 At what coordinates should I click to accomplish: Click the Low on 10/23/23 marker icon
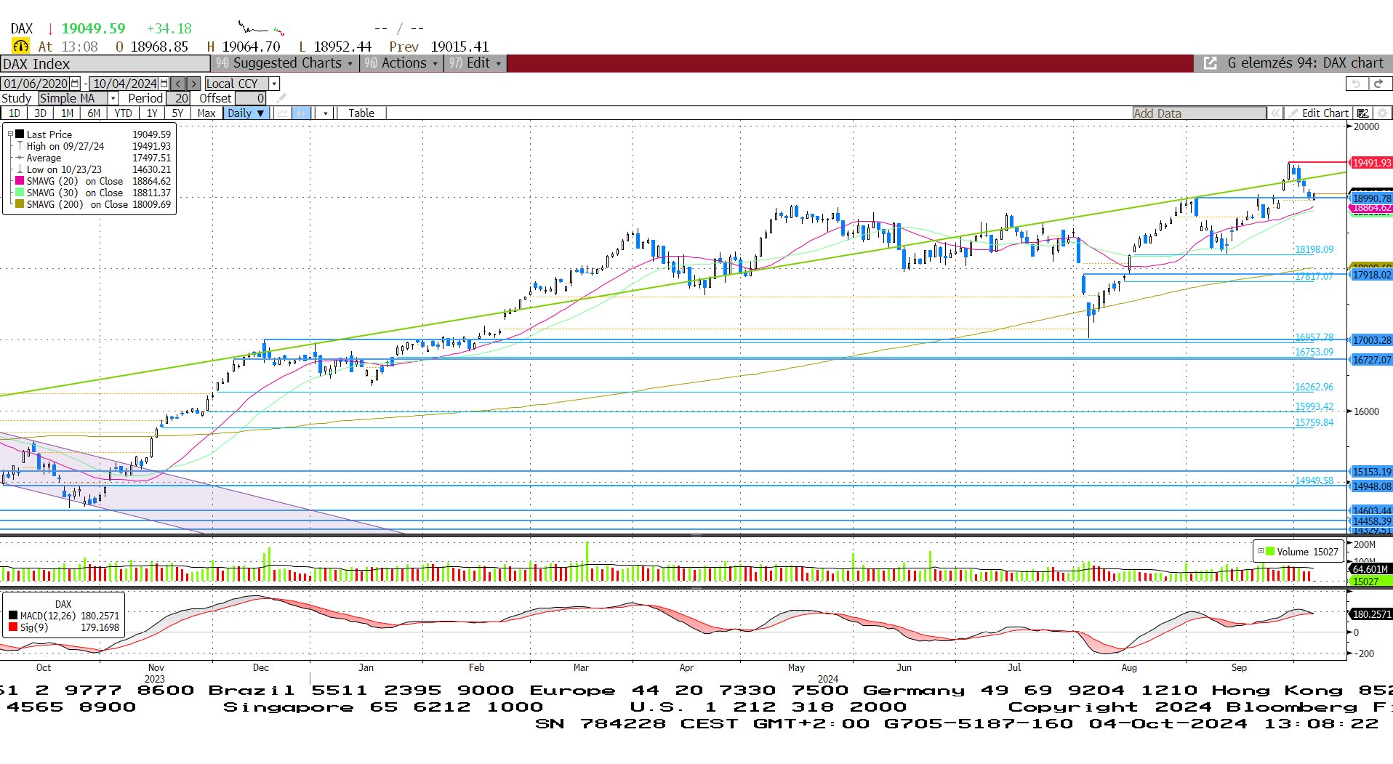coord(20,169)
